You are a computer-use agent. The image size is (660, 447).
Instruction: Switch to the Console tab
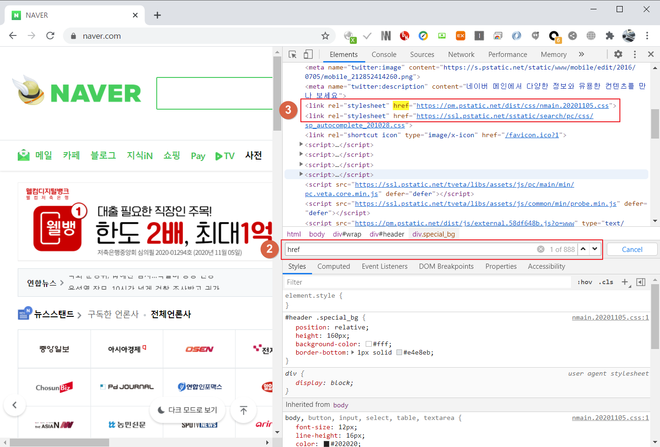click(x=384, y=55)
